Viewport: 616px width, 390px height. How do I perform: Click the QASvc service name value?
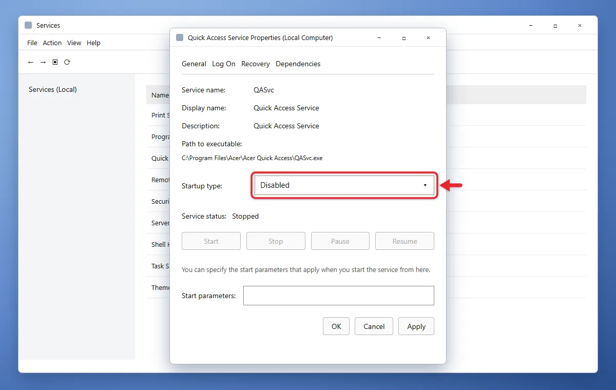point(264,90)
